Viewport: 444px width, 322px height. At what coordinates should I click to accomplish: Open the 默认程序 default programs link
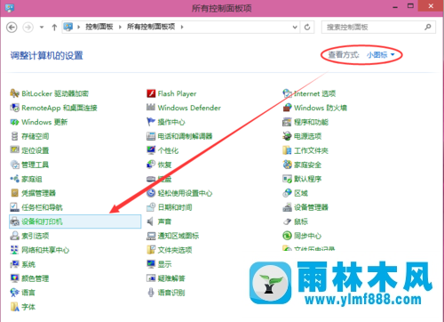point(308,179)
